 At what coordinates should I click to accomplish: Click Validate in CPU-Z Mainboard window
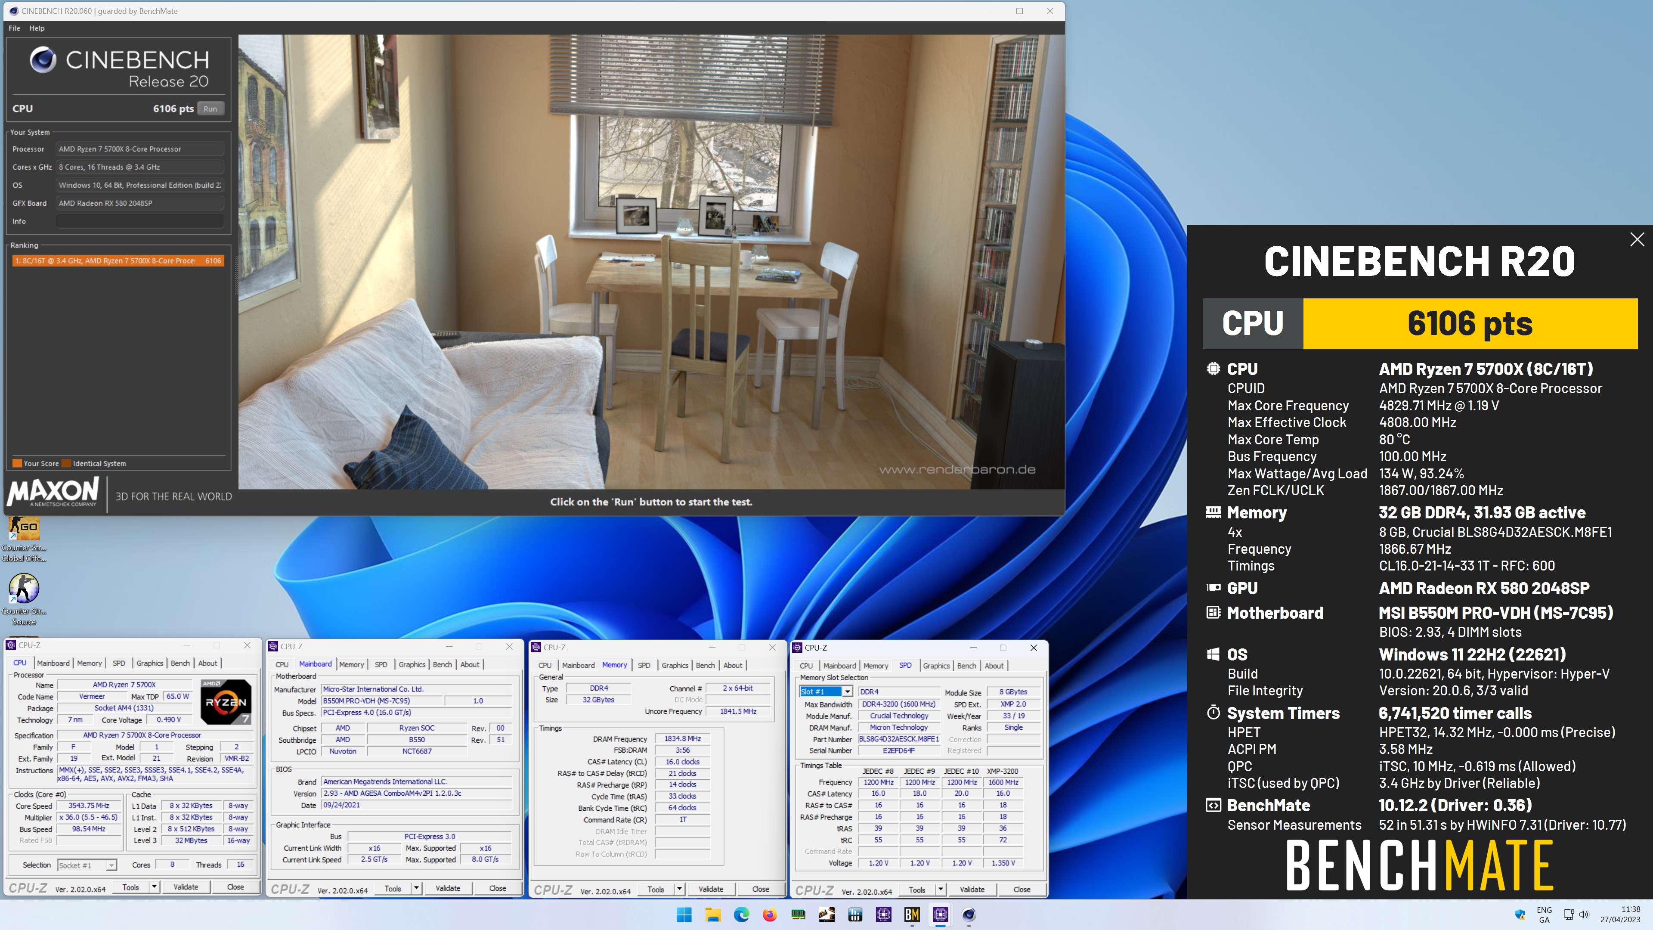click(447, 888)
